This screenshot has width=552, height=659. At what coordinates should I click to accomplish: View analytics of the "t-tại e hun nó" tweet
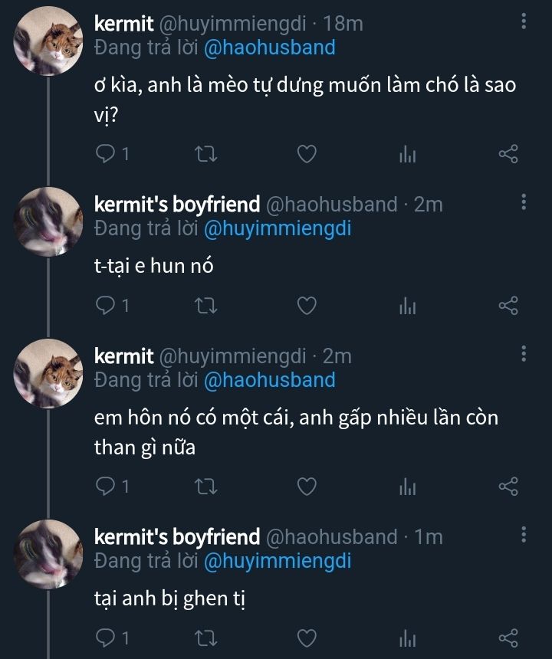[x=407, y=306]
